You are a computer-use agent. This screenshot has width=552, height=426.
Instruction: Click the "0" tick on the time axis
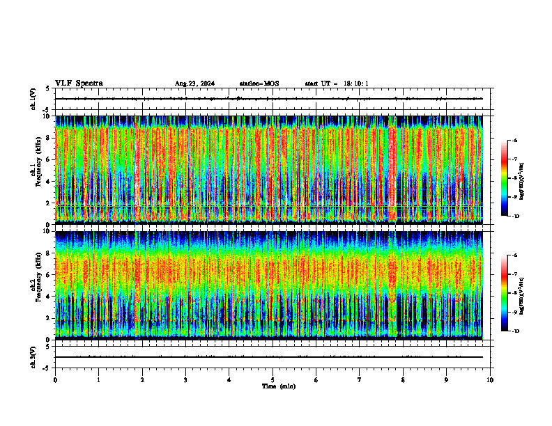[55, 380]
